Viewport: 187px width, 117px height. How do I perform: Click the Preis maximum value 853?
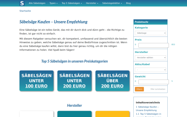[x=173, y=45]
